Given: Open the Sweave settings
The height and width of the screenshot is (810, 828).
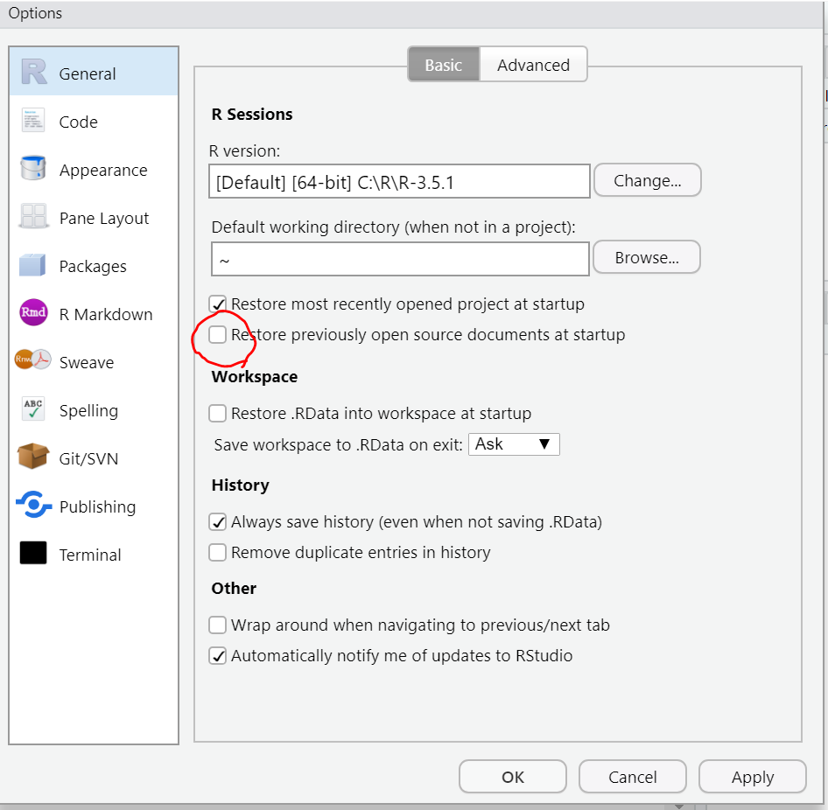Looking at the screenshot, I should [x=94, y=361].
